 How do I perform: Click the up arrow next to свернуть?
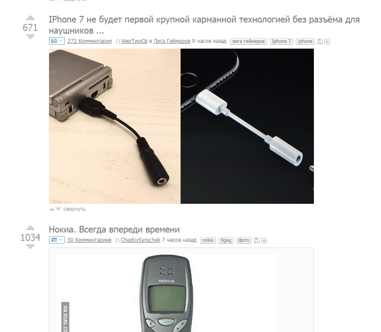pyautogui.click(x=52, y=209)
